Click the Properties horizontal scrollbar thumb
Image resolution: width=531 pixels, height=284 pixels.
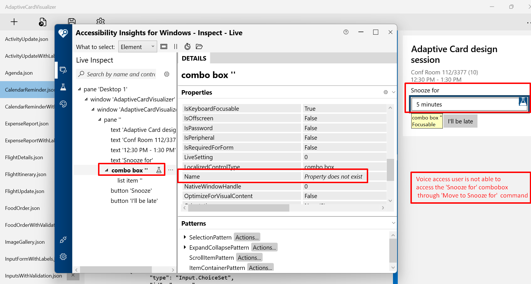point(239,208)
